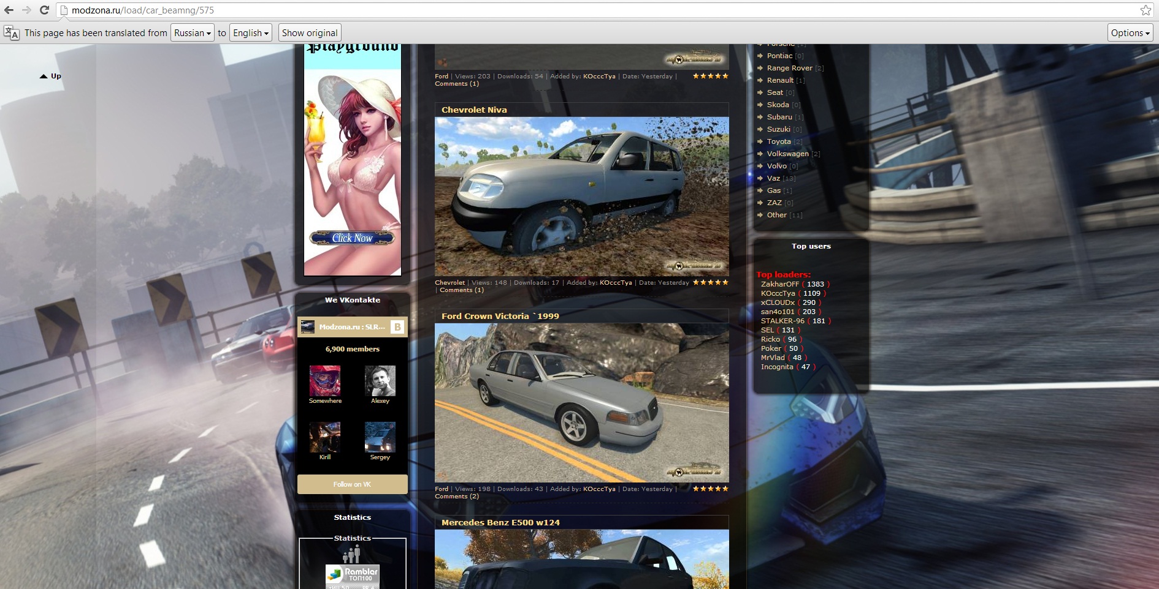Open the translation Options dropdown
This screenshot has width=1159, height=589.
pos(1130,32)
